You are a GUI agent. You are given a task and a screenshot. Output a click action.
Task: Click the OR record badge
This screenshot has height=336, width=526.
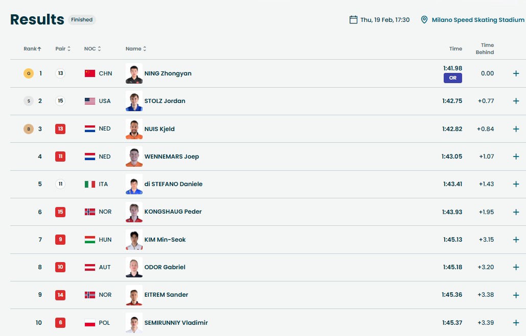[453, 78]
